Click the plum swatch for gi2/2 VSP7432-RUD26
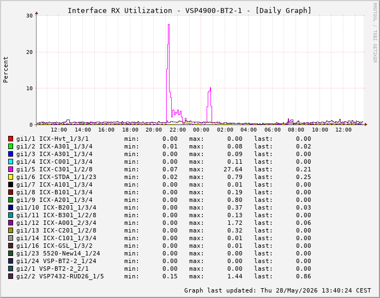Image resolution: width=380 pixels, height=298 pixels. click(10, 276)
